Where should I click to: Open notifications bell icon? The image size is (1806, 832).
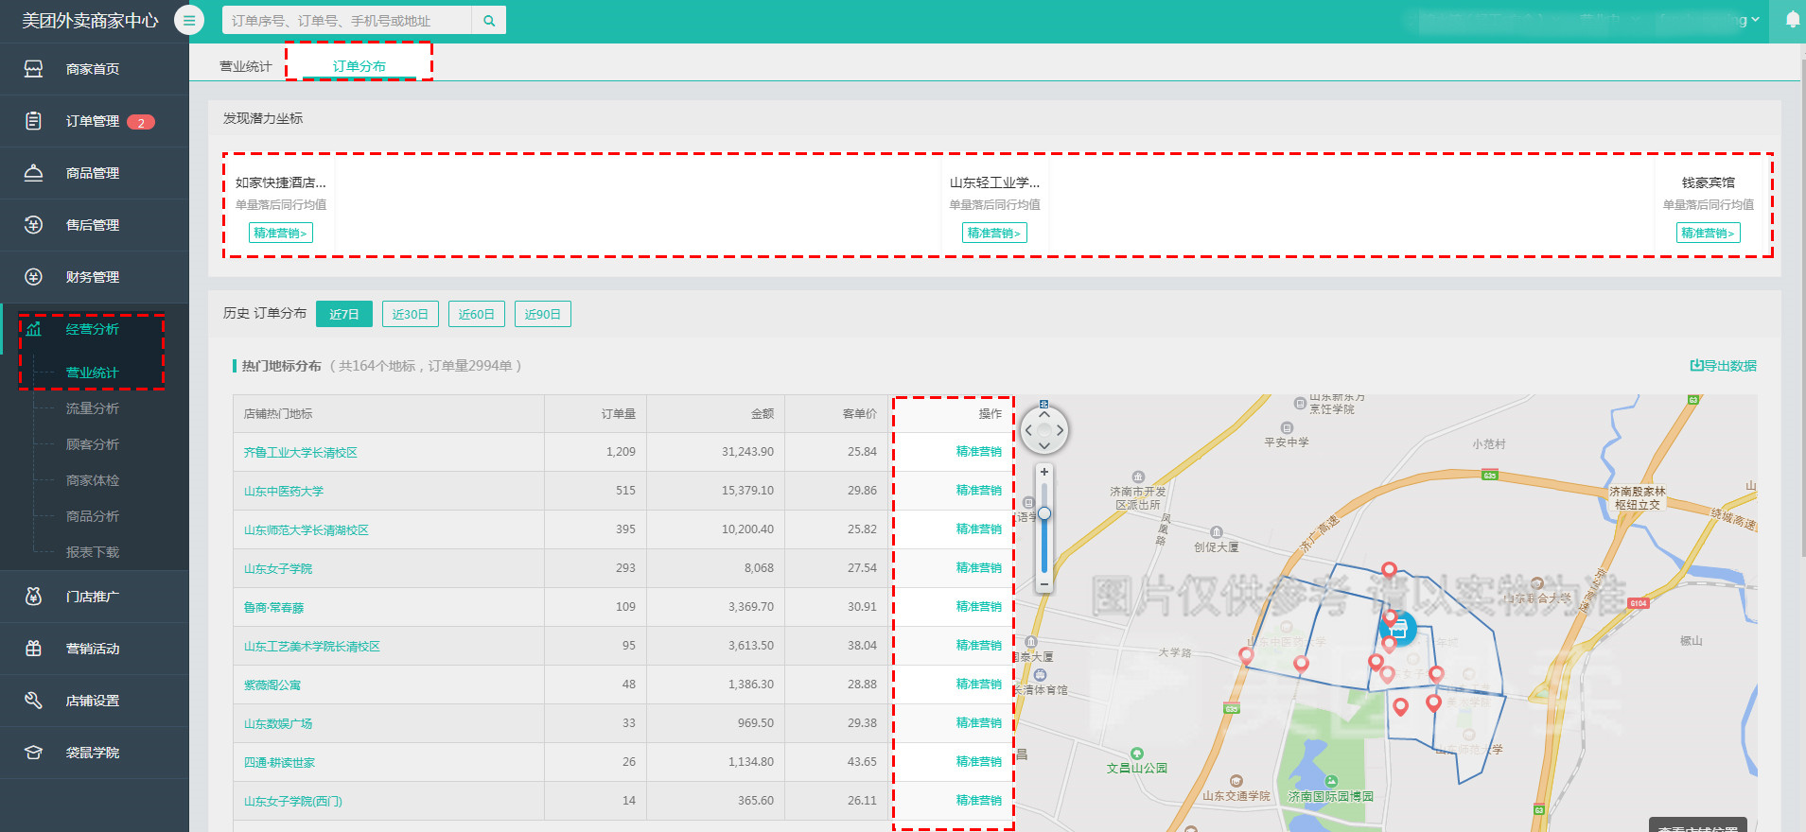[x=1792, y=20]
